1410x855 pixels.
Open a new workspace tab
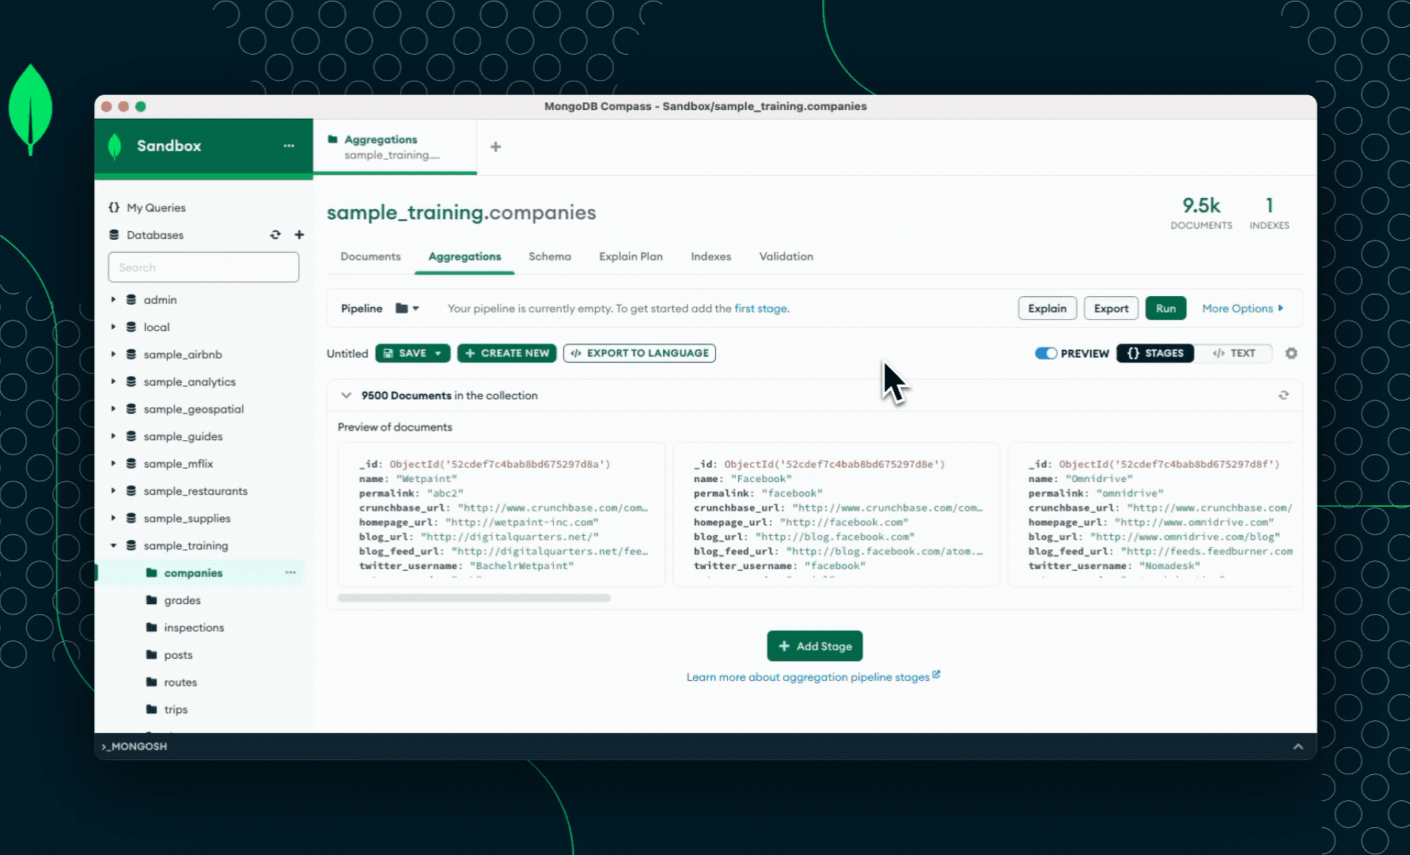(x=495, y=146)
